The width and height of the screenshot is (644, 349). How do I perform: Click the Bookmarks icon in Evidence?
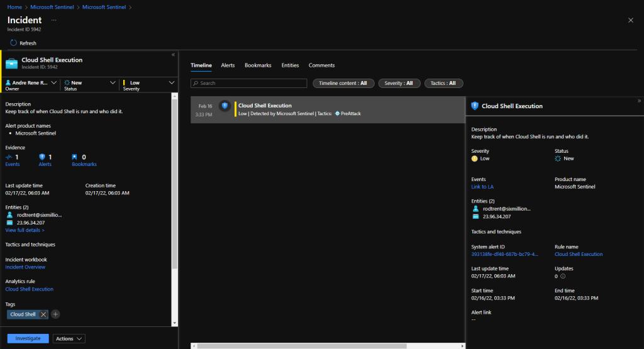pos(74,157)
